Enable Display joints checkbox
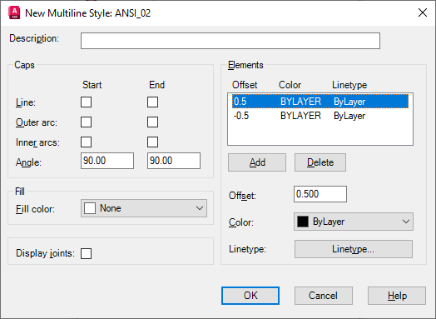 pyautogui.click(x=87, y=253)
